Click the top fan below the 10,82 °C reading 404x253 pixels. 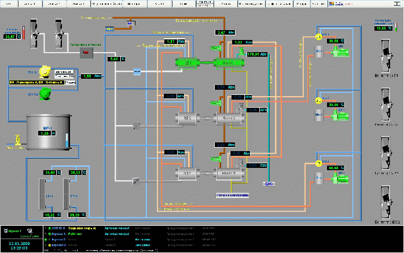385,56
